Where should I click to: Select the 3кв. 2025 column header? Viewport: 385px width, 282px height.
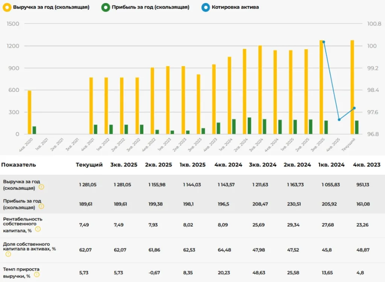coord(124,165)
